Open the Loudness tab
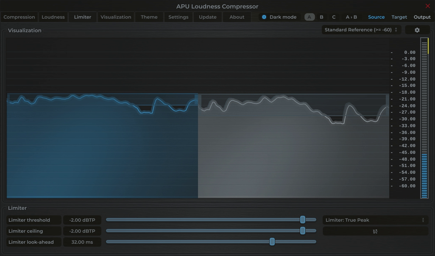The width and height of the screenshot is (435, 256). pyautogui.click(x=53, y=17)
